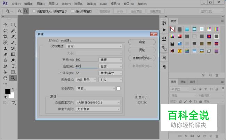
Task: Swap foreground and background colors
Action: 13,90
